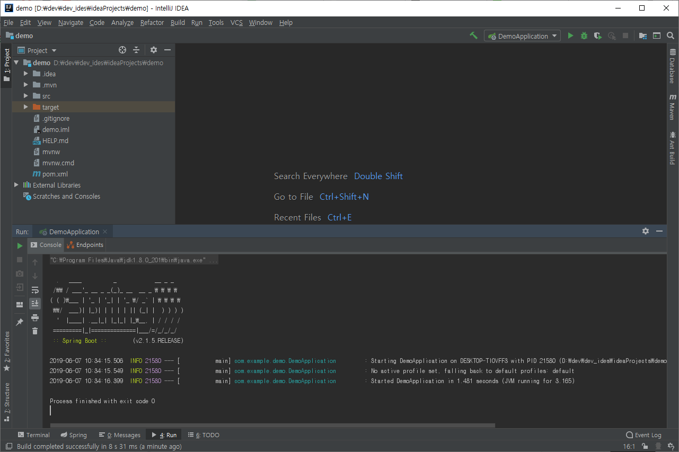The image size is (679, 452).
Task: Click the locate/scroll-from-source target icon
Action: (x=122, y=50)
